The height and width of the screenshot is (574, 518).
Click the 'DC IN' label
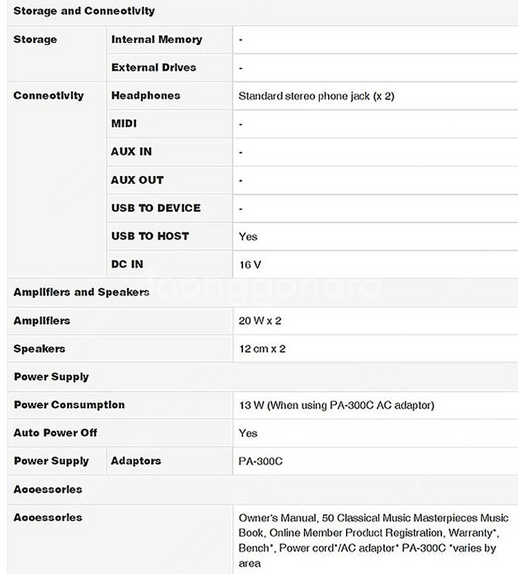[127, 265]
